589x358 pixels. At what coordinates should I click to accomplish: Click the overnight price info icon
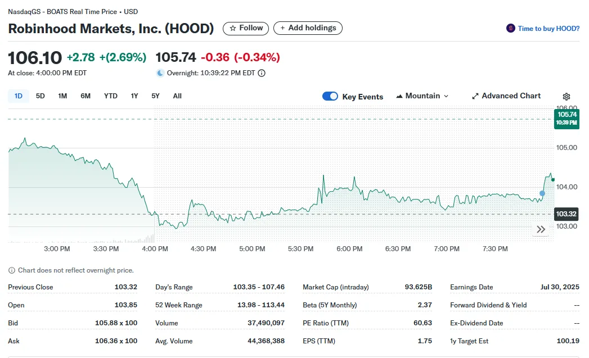coord(262,73)
